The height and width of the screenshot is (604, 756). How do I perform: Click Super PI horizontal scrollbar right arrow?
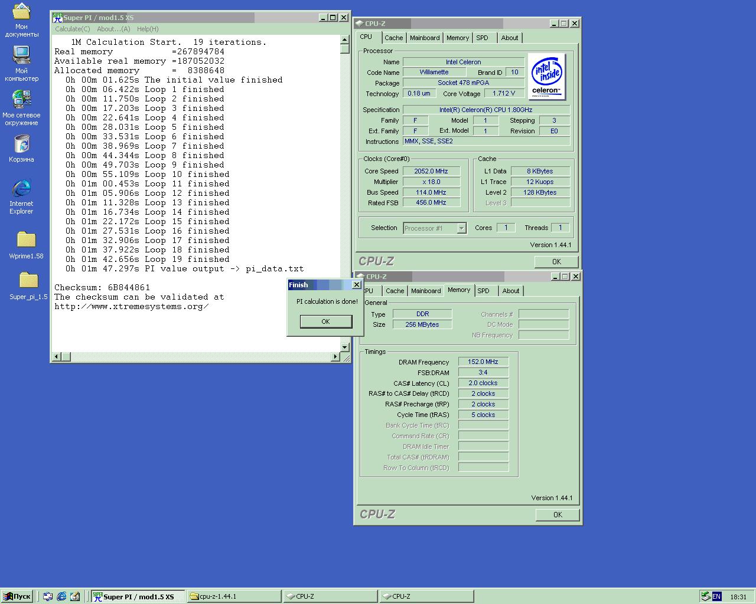[x=335, y=356]
